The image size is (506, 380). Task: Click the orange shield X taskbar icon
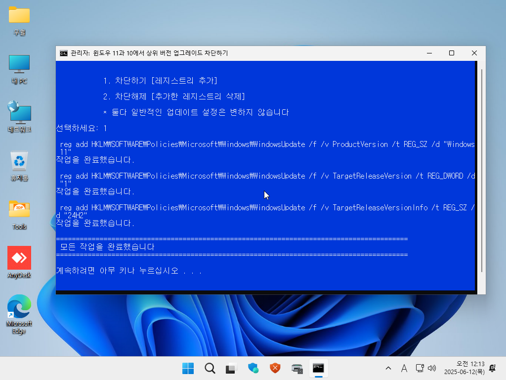click(x=275, y=368)
